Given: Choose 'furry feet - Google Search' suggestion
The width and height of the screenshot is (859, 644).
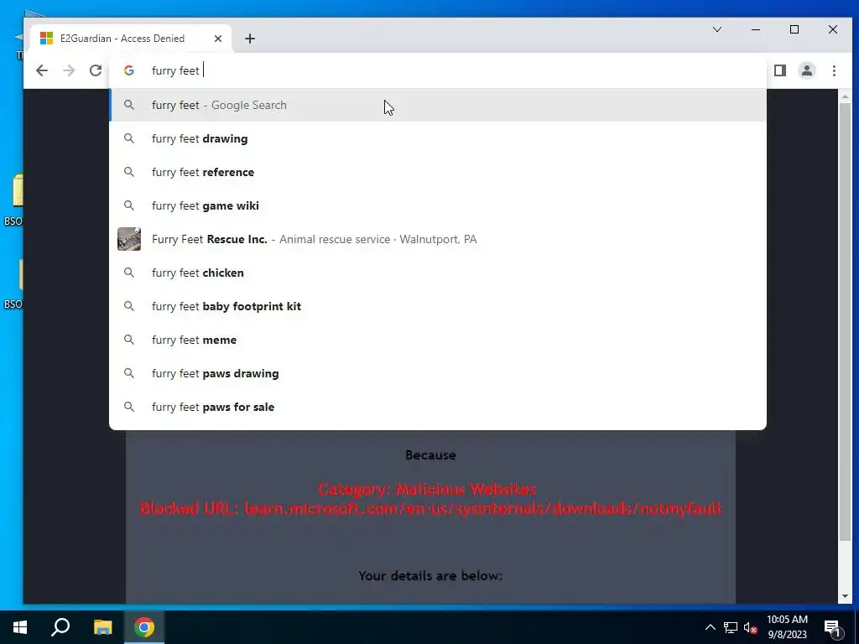Looking at the screenshot, I should (x=438, y=105).
